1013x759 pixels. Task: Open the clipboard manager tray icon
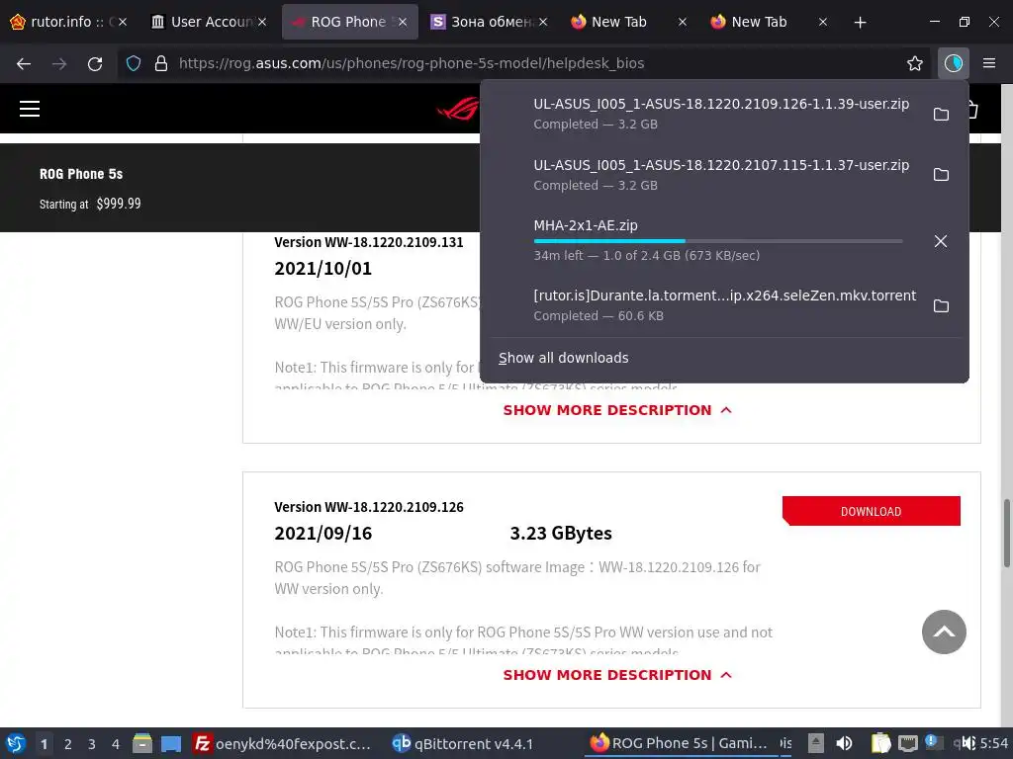pyautogui.click(x=879, y=743)
